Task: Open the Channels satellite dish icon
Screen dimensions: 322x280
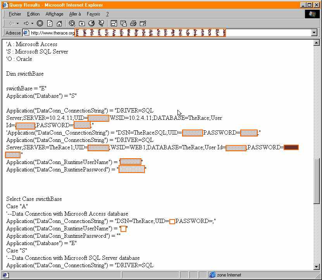Action: [x=101, y=23]
